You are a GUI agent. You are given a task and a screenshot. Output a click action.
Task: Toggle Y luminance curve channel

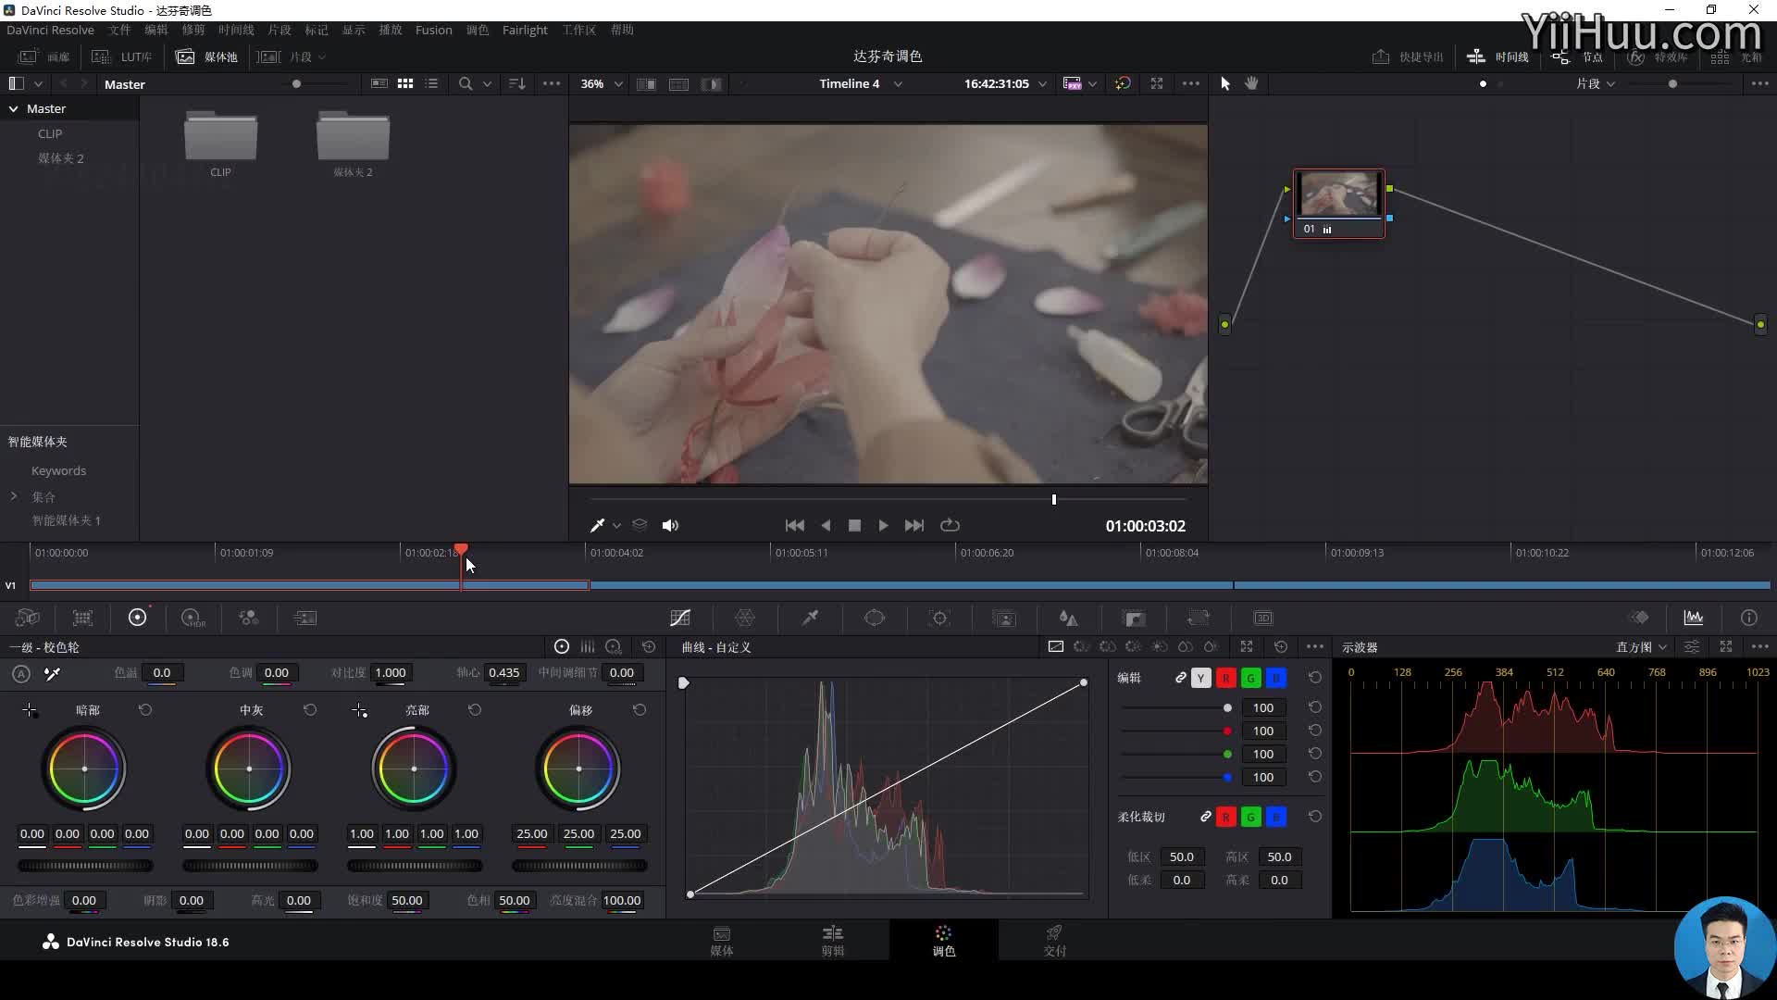click(1200, 679)
